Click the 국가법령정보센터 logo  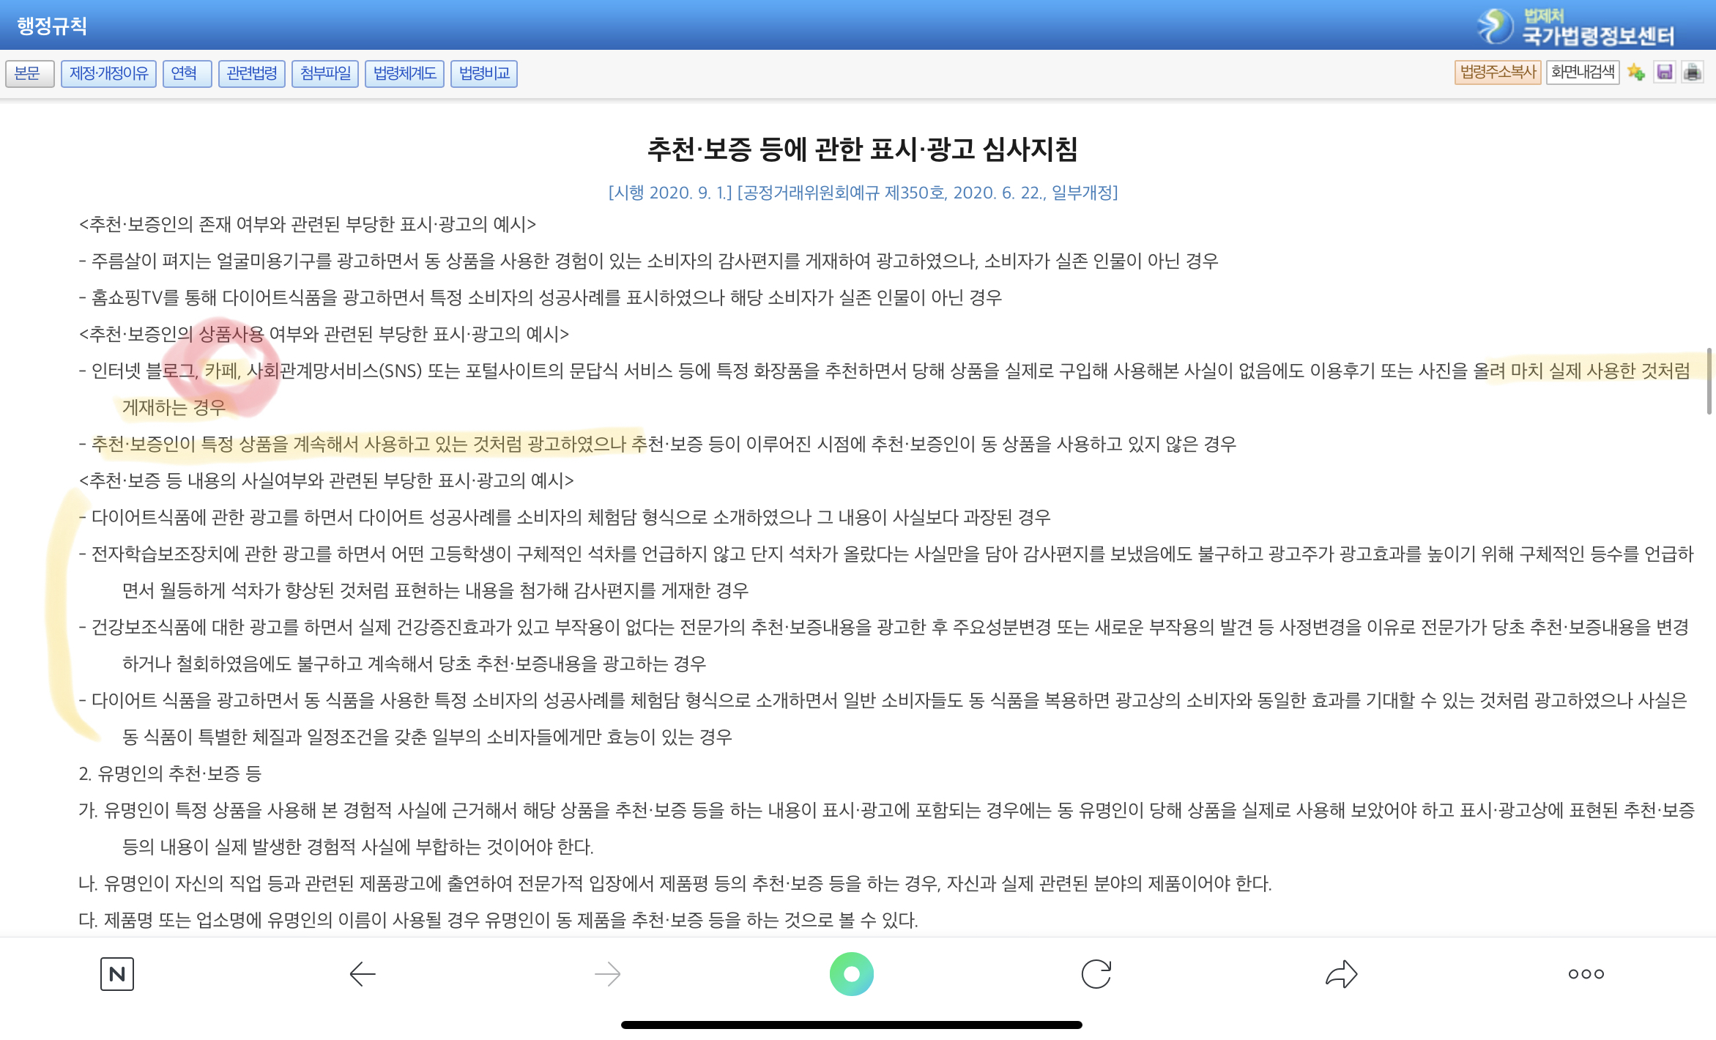pos(1576,26)
